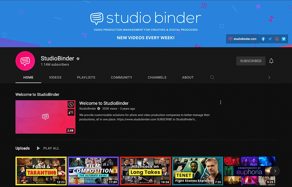Click the '1.14M subscribers' text
This screenshot has width=292, height=187.
click(x=55, y=65)
